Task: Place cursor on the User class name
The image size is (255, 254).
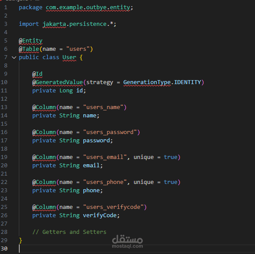Action: 69,57
